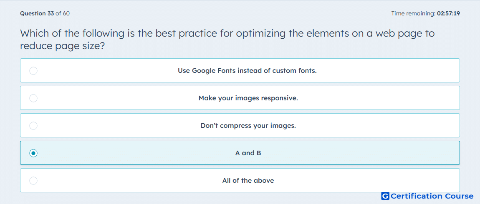Viewport: 480px width, 204px height.
Task: Click the Time remaining label
Action: [x=414, y=13]
